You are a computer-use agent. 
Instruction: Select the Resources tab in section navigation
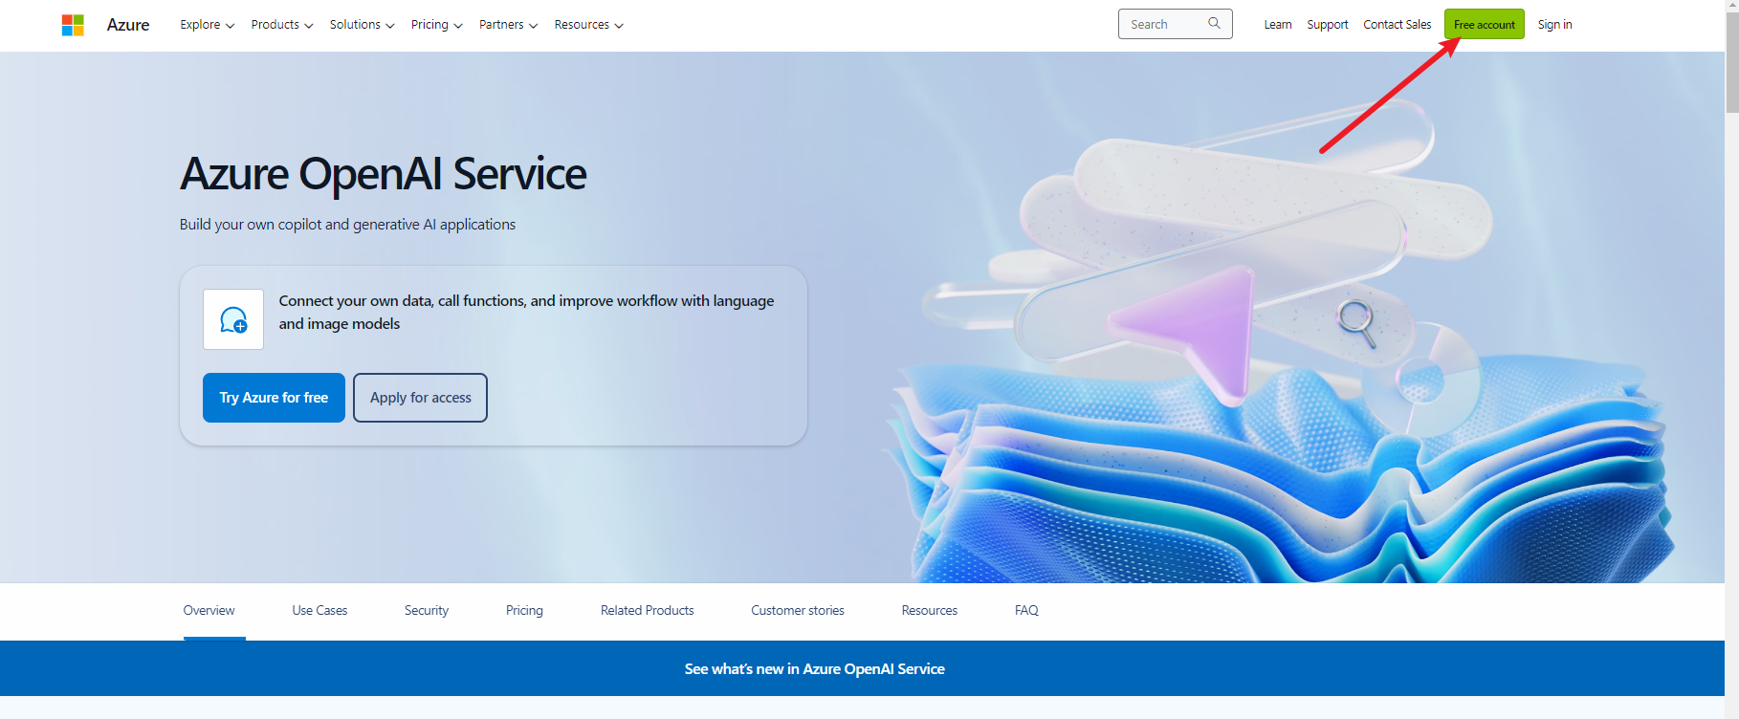pos(930,610)
